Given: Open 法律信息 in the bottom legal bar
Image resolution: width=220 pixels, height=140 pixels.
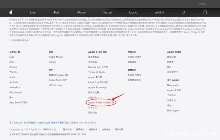Looking at the screenshot, I should coord(106,129).
